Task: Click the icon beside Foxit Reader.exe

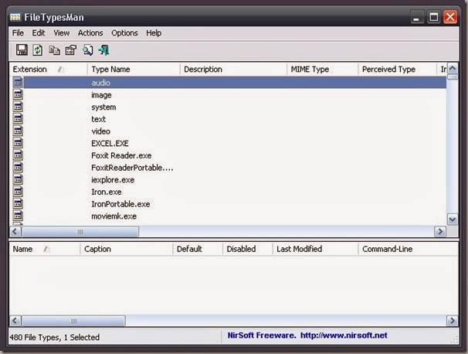Action: [x=18, y=155]
